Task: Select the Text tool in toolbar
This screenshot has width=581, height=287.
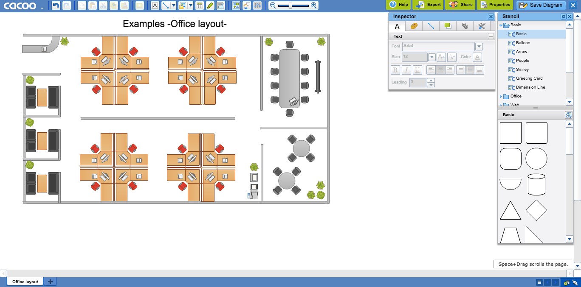Action: [x=155, y=6]
